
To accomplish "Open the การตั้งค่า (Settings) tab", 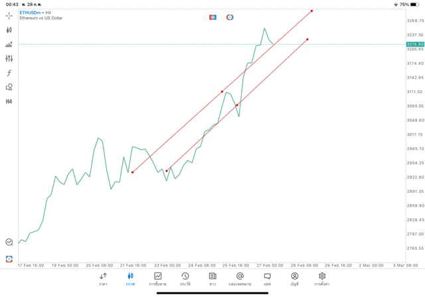I will click(322, 279).
